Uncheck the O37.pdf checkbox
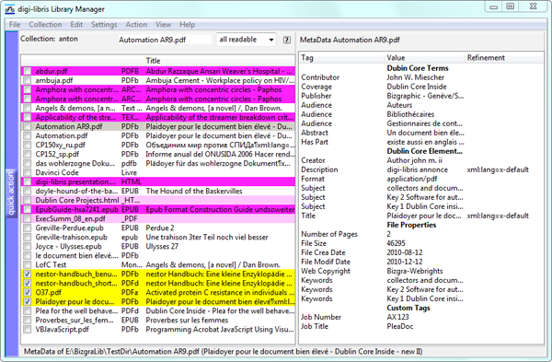 click(x=28, y=292)
